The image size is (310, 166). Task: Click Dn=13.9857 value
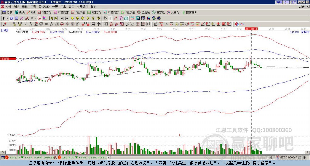coord(93,32)
